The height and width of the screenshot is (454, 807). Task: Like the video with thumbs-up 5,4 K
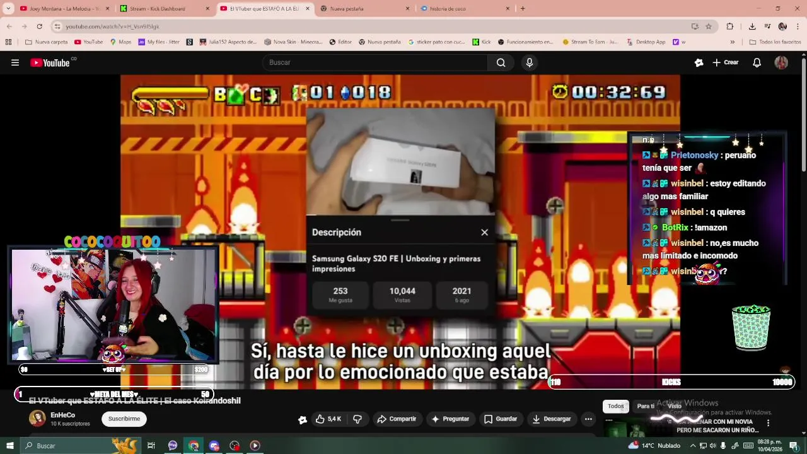[328, 419]
